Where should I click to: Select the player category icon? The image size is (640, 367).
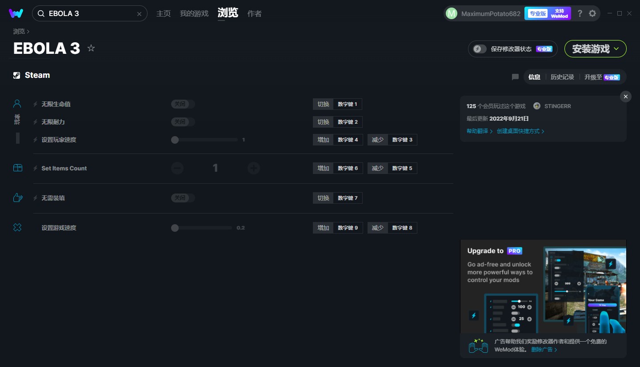(x=17, y=104)
